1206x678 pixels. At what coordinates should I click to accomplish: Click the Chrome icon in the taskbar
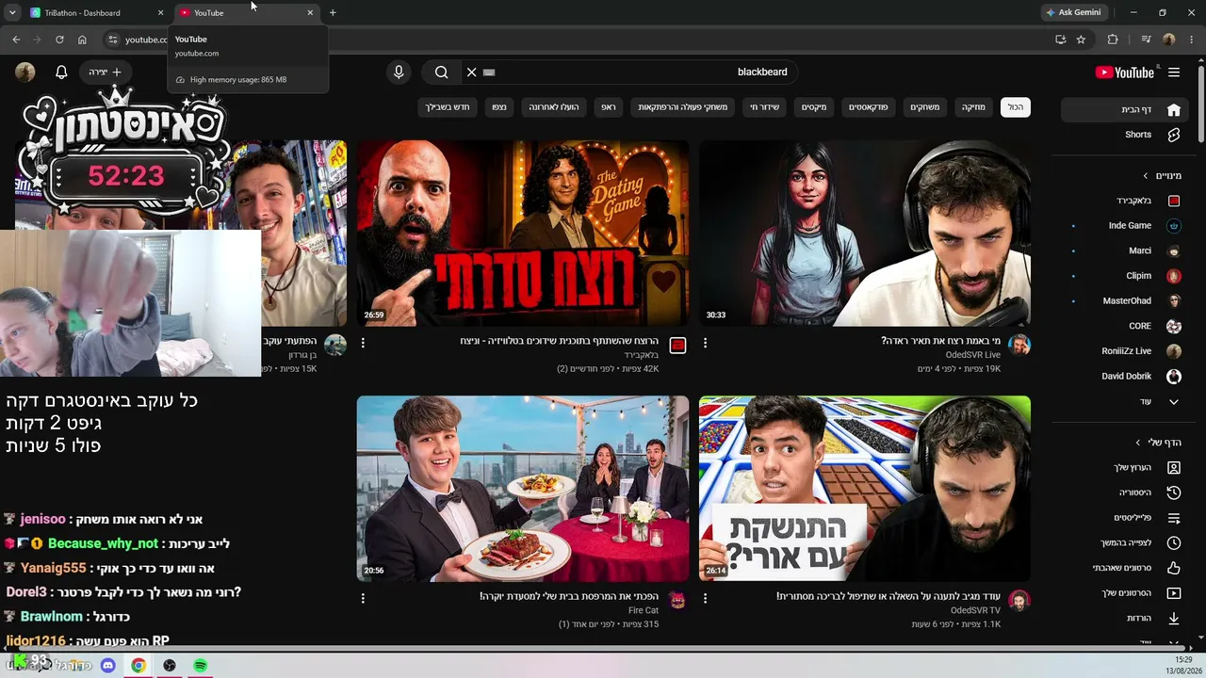139,665
